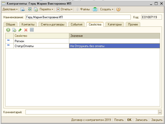Click the red X Delete icon
The width and height of the screenshot is (165, 124).
(x=26, y=30)
